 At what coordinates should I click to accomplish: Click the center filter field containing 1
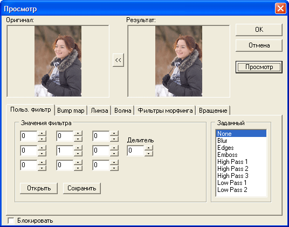[x=65, y=150]
